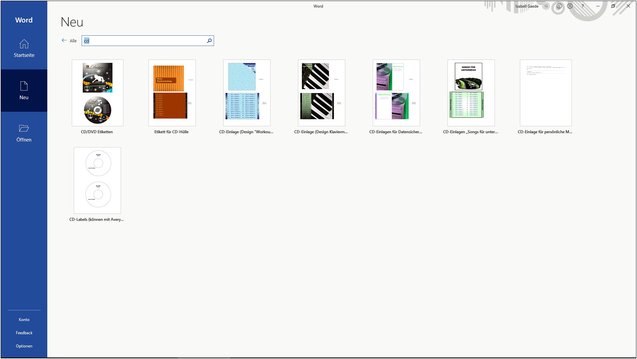Click the 'CD-Einlage (Design Klavierm...' caption
Viewport: 637px width, 359px height.
click(321, 132)
